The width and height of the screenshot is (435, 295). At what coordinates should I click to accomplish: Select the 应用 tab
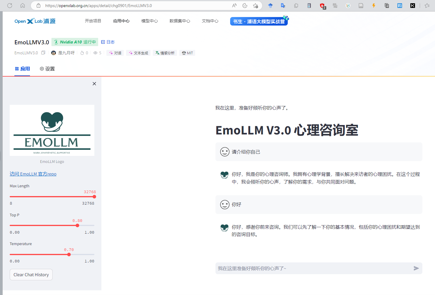(22, 68)
